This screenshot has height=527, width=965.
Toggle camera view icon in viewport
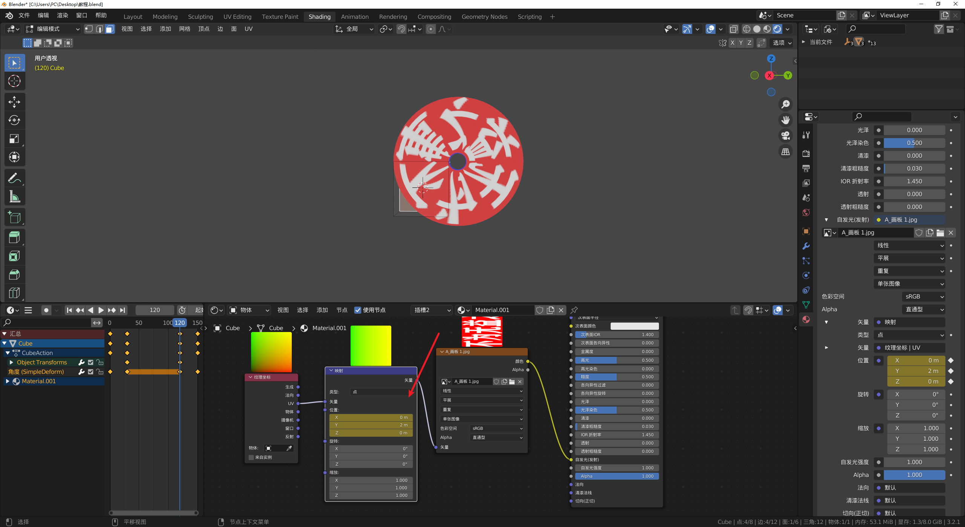coord(786,136)
